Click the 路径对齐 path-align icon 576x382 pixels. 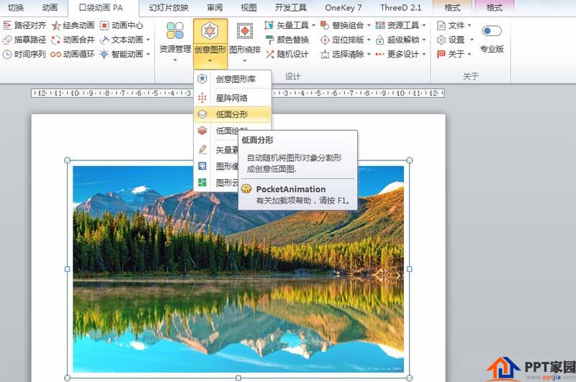tap(7, 25)
